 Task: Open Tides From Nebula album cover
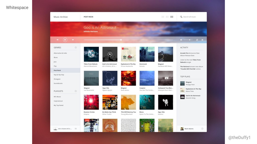click(x=91, y=54)
